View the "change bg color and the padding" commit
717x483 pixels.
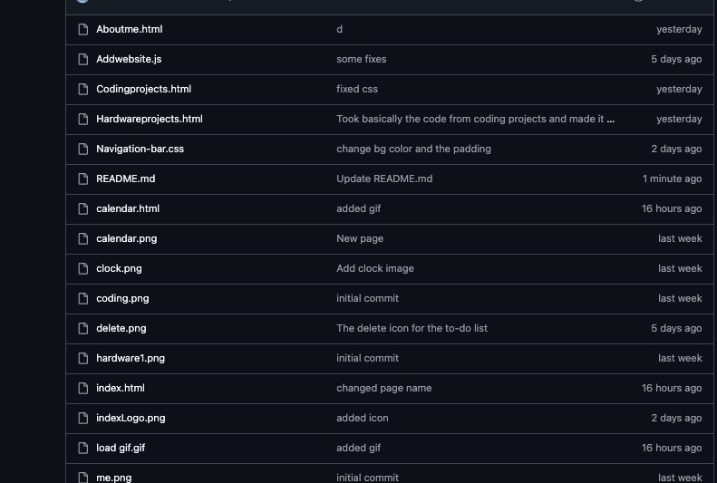[413, 149]
